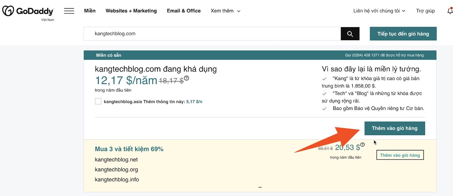
Task: Expand Liên hệ với chúng tôi menu
Action: (x=379, y=11)
